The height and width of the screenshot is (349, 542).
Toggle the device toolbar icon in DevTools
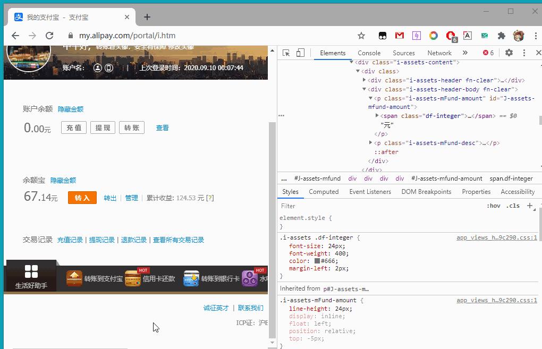coord(300,53)
